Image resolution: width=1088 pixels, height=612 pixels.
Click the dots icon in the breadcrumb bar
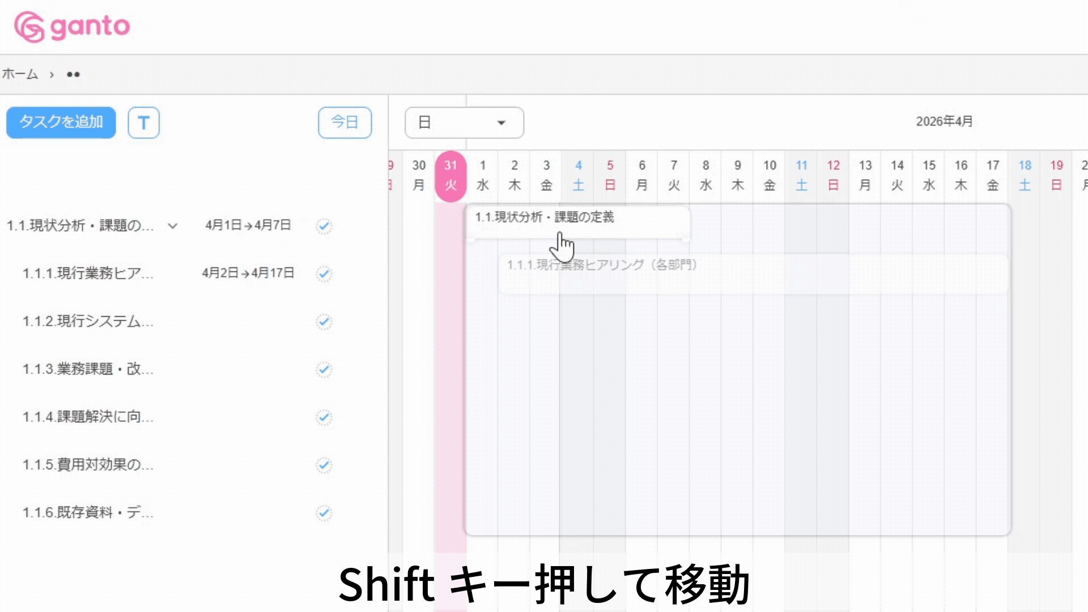(73, 74)
